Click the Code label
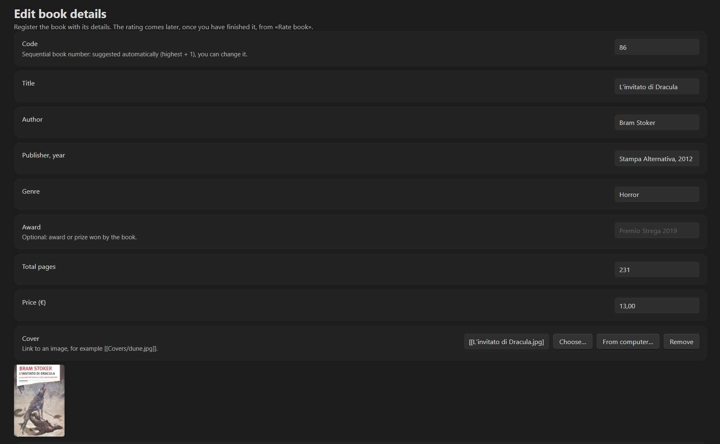The width and height of the screenshot is (720, 444). (x=30, y=44)
